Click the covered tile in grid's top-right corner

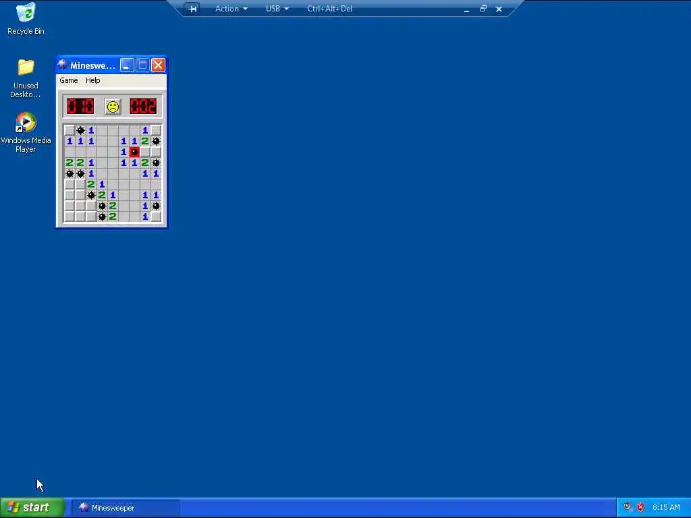click(156, 130)
